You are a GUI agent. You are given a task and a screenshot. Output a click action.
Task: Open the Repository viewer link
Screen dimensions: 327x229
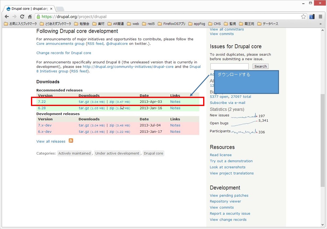[x=225, y=201]
